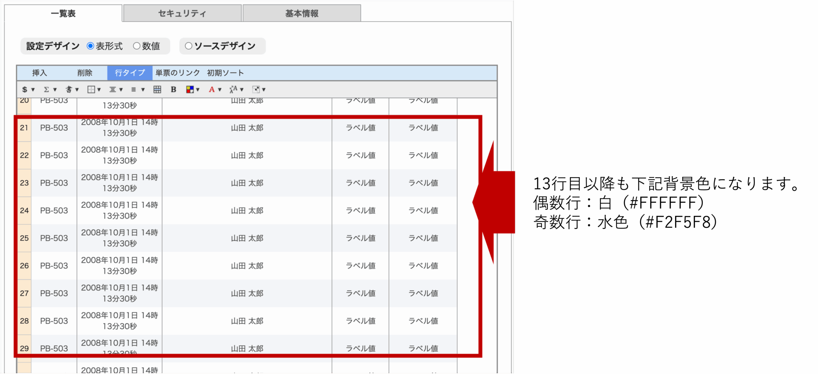Screen dimensions: 818x374
Task: Open the background color palette swatch
Action: coord(190,89)
